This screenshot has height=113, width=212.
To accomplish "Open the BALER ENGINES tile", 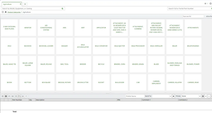I will click(x=193, y=46).
